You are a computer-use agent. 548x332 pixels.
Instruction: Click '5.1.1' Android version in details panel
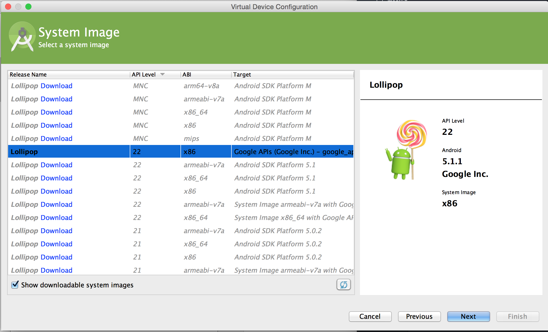[452, 161]
